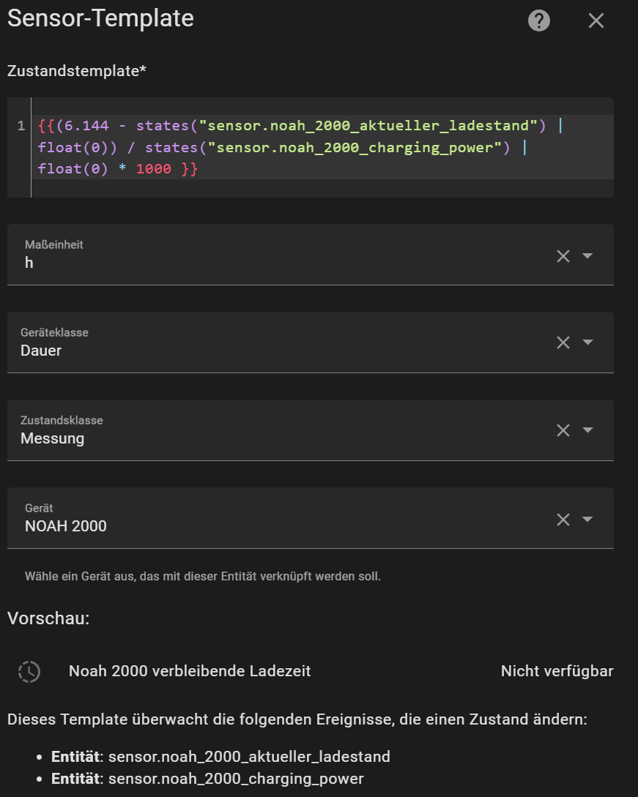Remove the selected Gerät NOAH 2000

click(x=563, y=519)
